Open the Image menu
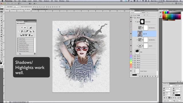Screen dimensions: 183x103 (24, 1)
